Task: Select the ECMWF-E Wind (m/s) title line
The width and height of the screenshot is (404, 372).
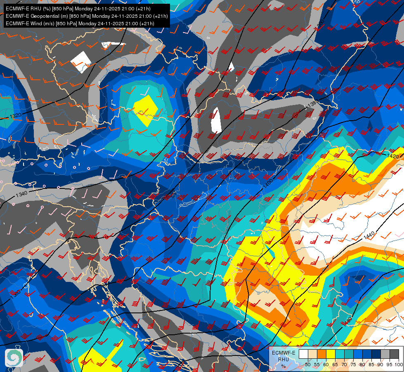Action: [80, 24]
